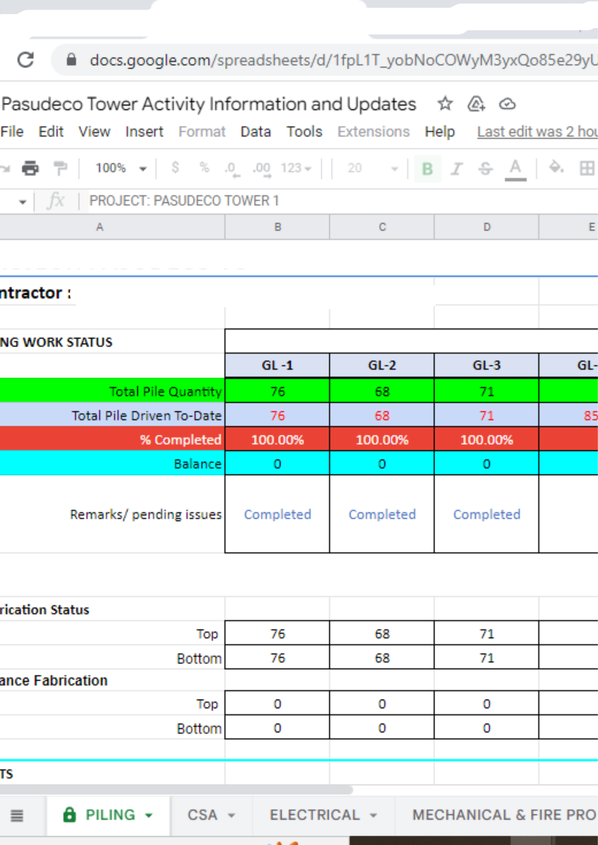
Task: Switch to the CSA sheet tab
Action: 202,815
